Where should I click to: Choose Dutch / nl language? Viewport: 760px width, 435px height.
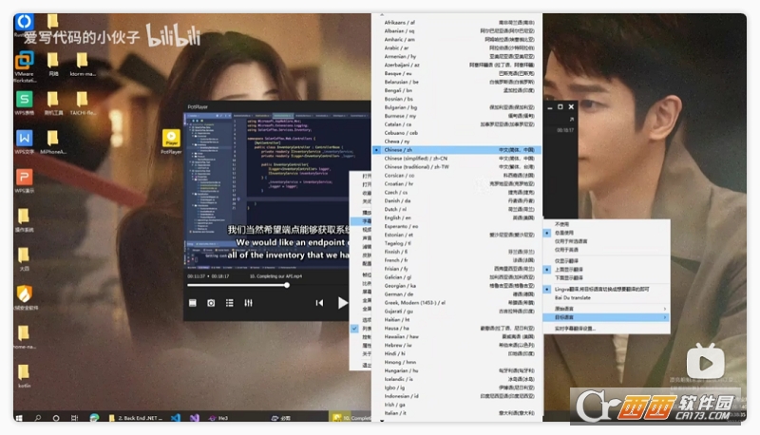click(457, 209)
